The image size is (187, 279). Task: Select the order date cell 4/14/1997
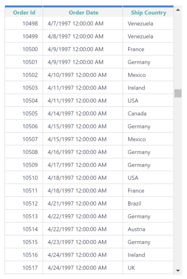click(83, 113)
